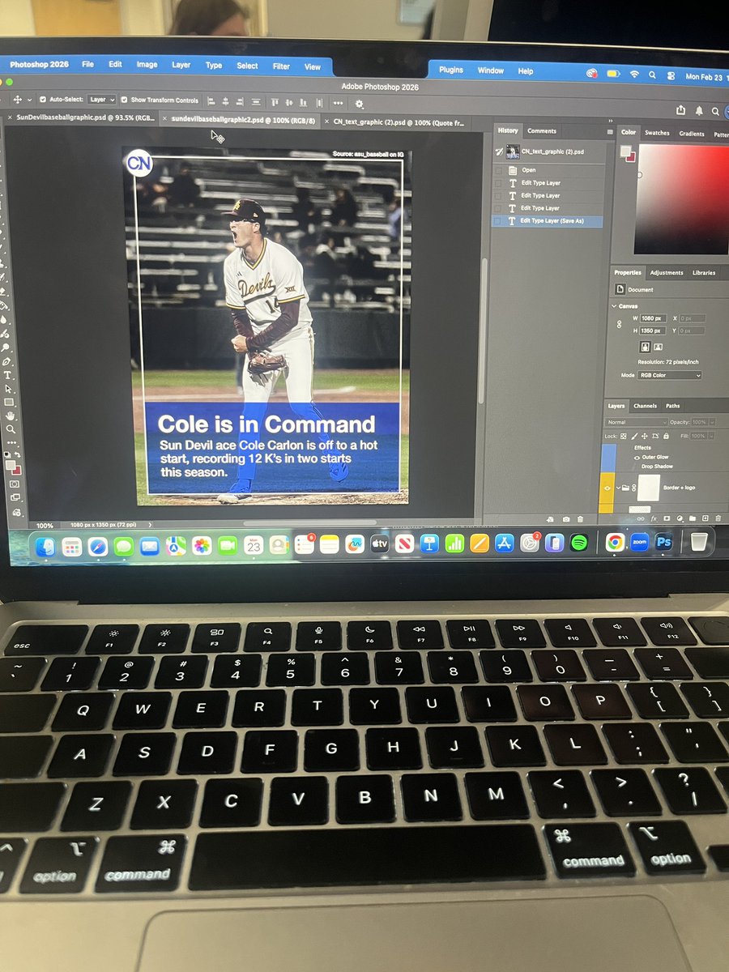Image resolution: width=729 pixels, height=972 pixels.
Task: Click the link width and height chain icon
Action: coord(619,324)
